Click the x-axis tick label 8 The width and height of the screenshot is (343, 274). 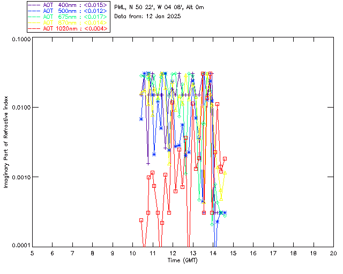[93, 253]
